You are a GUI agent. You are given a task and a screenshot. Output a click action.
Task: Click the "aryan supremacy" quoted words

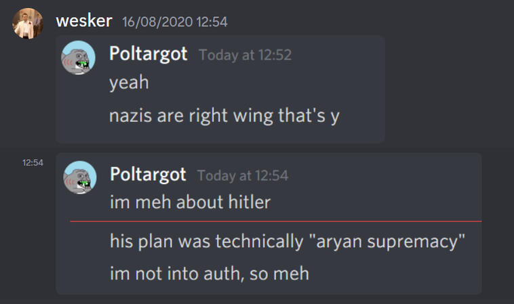coord(387,242)
